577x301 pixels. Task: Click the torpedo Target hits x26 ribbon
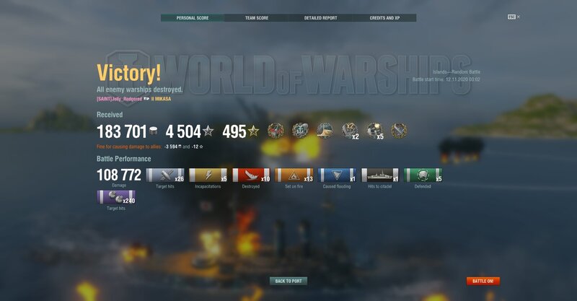tap(165, 175)
